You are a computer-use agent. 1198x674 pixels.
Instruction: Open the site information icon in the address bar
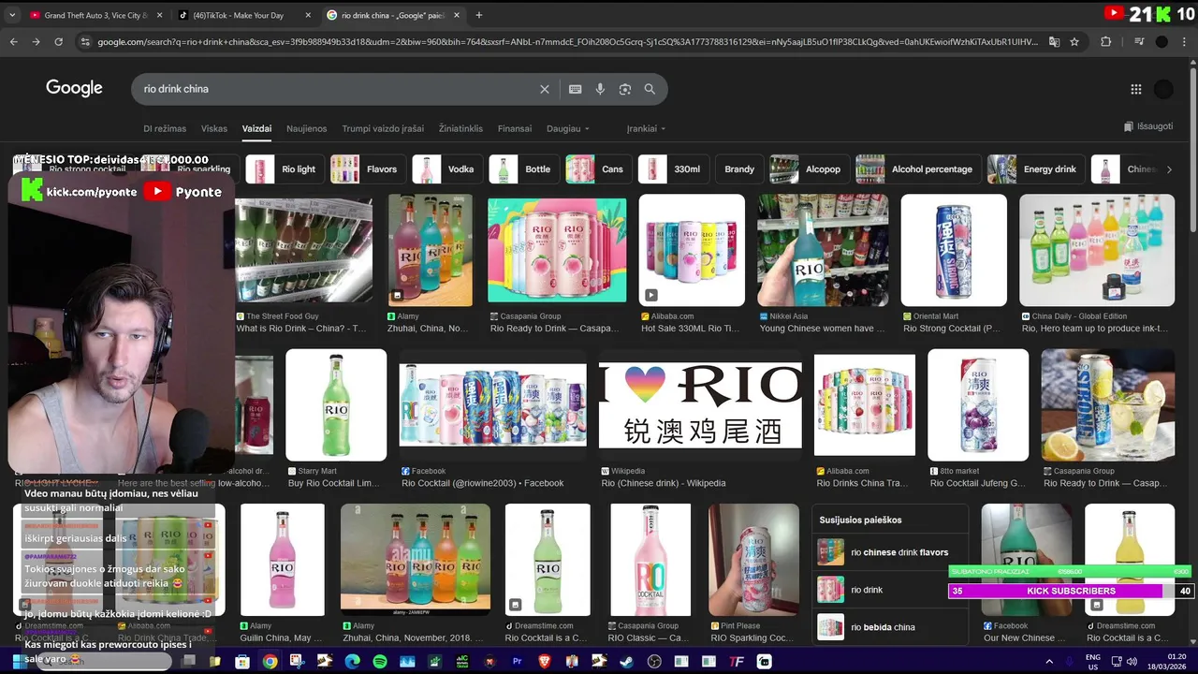coord(85,41)
